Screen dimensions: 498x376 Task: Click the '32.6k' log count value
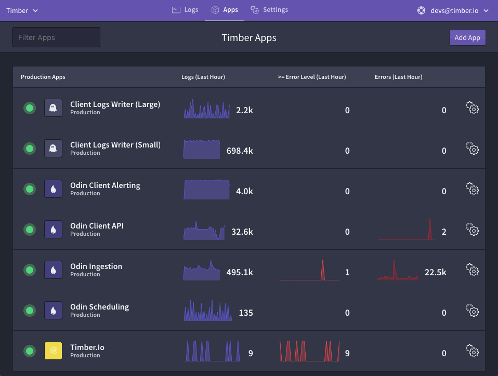click(x=242, y=232)
